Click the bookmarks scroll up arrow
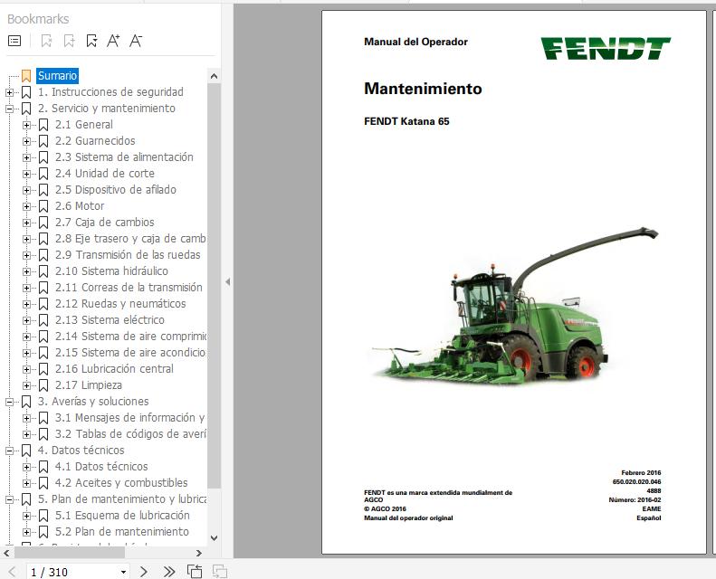Viewport: 716px width, 579px height. click(x=214, y=76)
